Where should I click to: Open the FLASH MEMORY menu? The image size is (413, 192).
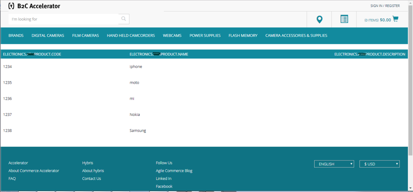pyautogui.click(x=243, y=36)
